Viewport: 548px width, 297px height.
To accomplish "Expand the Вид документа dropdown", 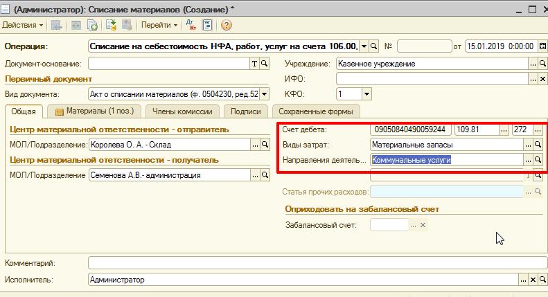I will [265, 94].
